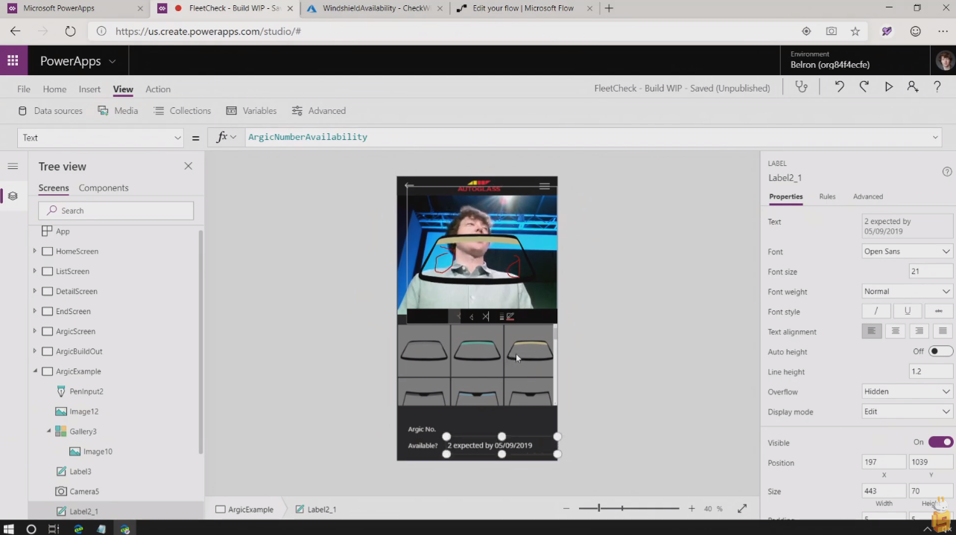Open the Font dropdown showing Open Sans
This screenshot has width=956, height=535.
pos(907,252)
